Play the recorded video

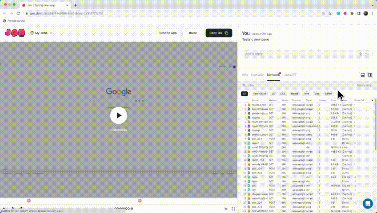[119, 115]
